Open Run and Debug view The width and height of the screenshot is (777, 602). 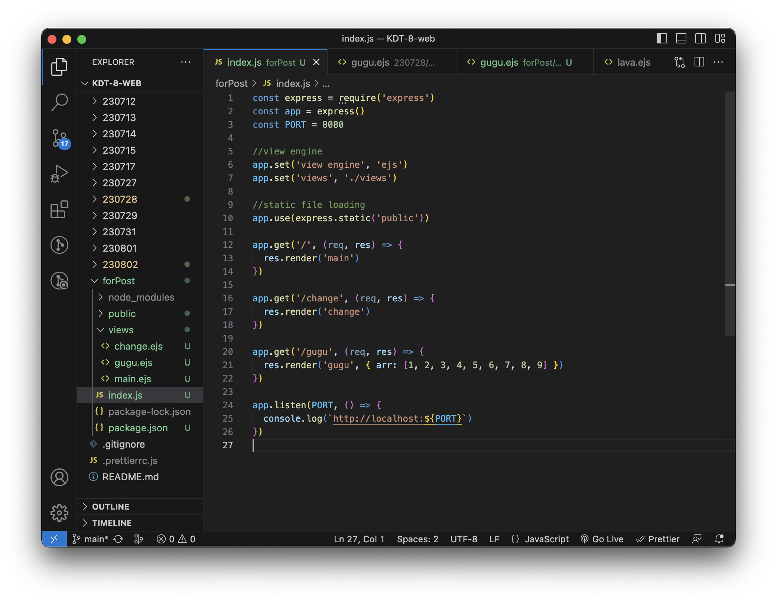[x=59, y=174]
